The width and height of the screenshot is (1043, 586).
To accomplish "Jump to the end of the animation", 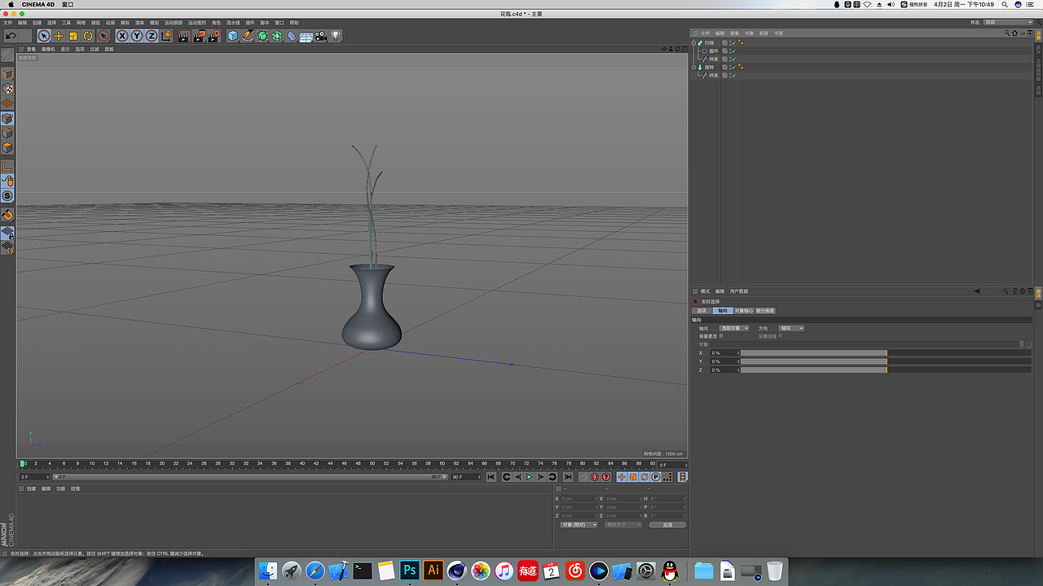I will pos(568,477).
